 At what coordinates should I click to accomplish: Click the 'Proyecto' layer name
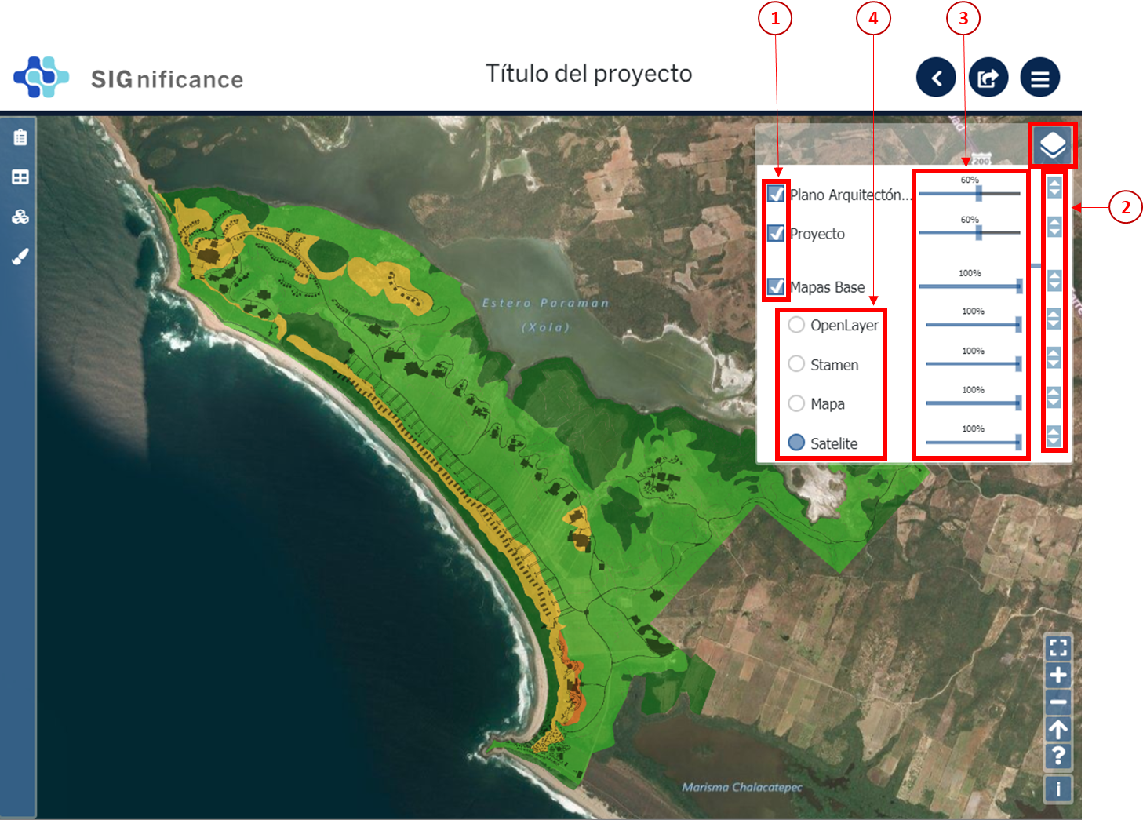point(817,234)
